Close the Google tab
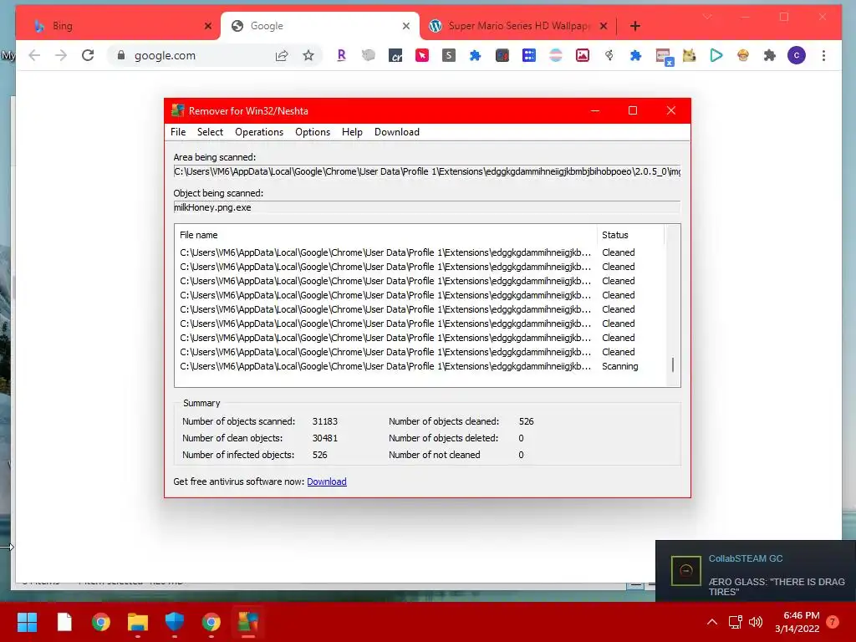 click(405, 26)
